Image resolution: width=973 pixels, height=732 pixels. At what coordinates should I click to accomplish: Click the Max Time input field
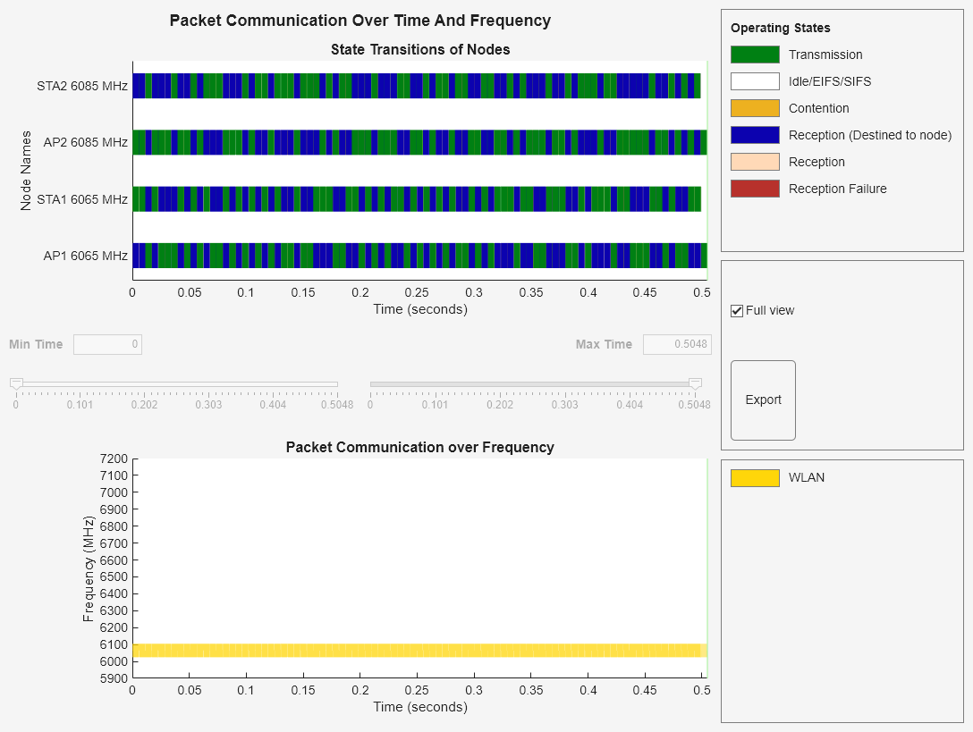coord(677,344)
